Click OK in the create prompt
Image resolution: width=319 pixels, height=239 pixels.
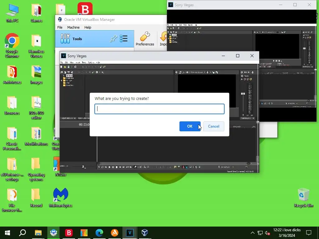coord(190,126)
